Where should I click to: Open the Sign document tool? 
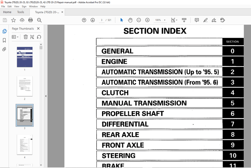click(214, 20)
